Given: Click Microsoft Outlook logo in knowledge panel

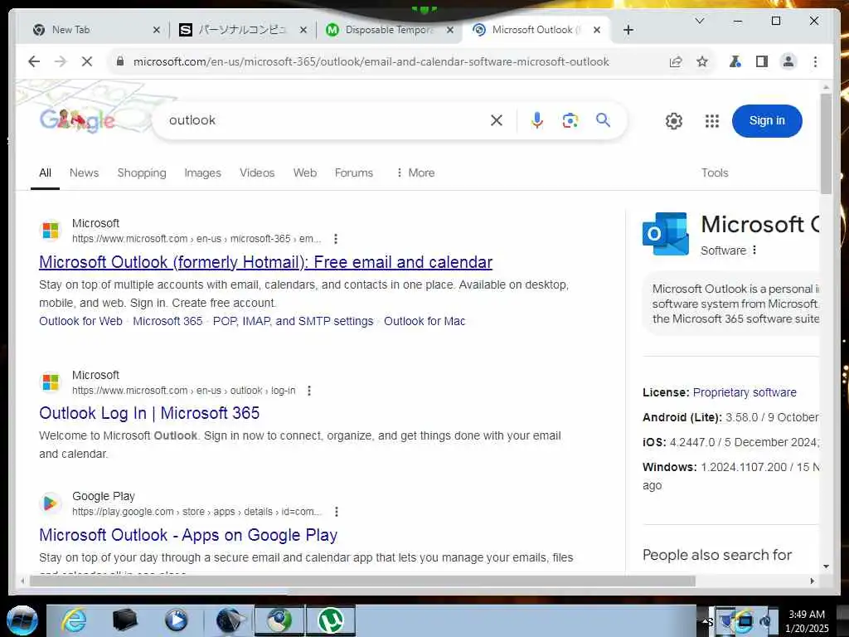Looking at the screenshot, I should click(x=666, y=233).
